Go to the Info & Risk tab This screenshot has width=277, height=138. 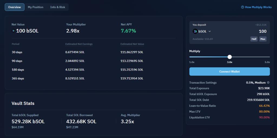pos(58,7)
